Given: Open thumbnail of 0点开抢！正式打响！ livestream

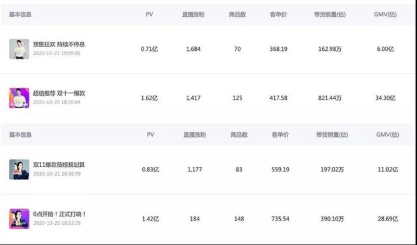Looking at the screenshot, I should 19,218.
